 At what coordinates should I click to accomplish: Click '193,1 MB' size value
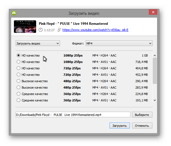tap(142, 100)
